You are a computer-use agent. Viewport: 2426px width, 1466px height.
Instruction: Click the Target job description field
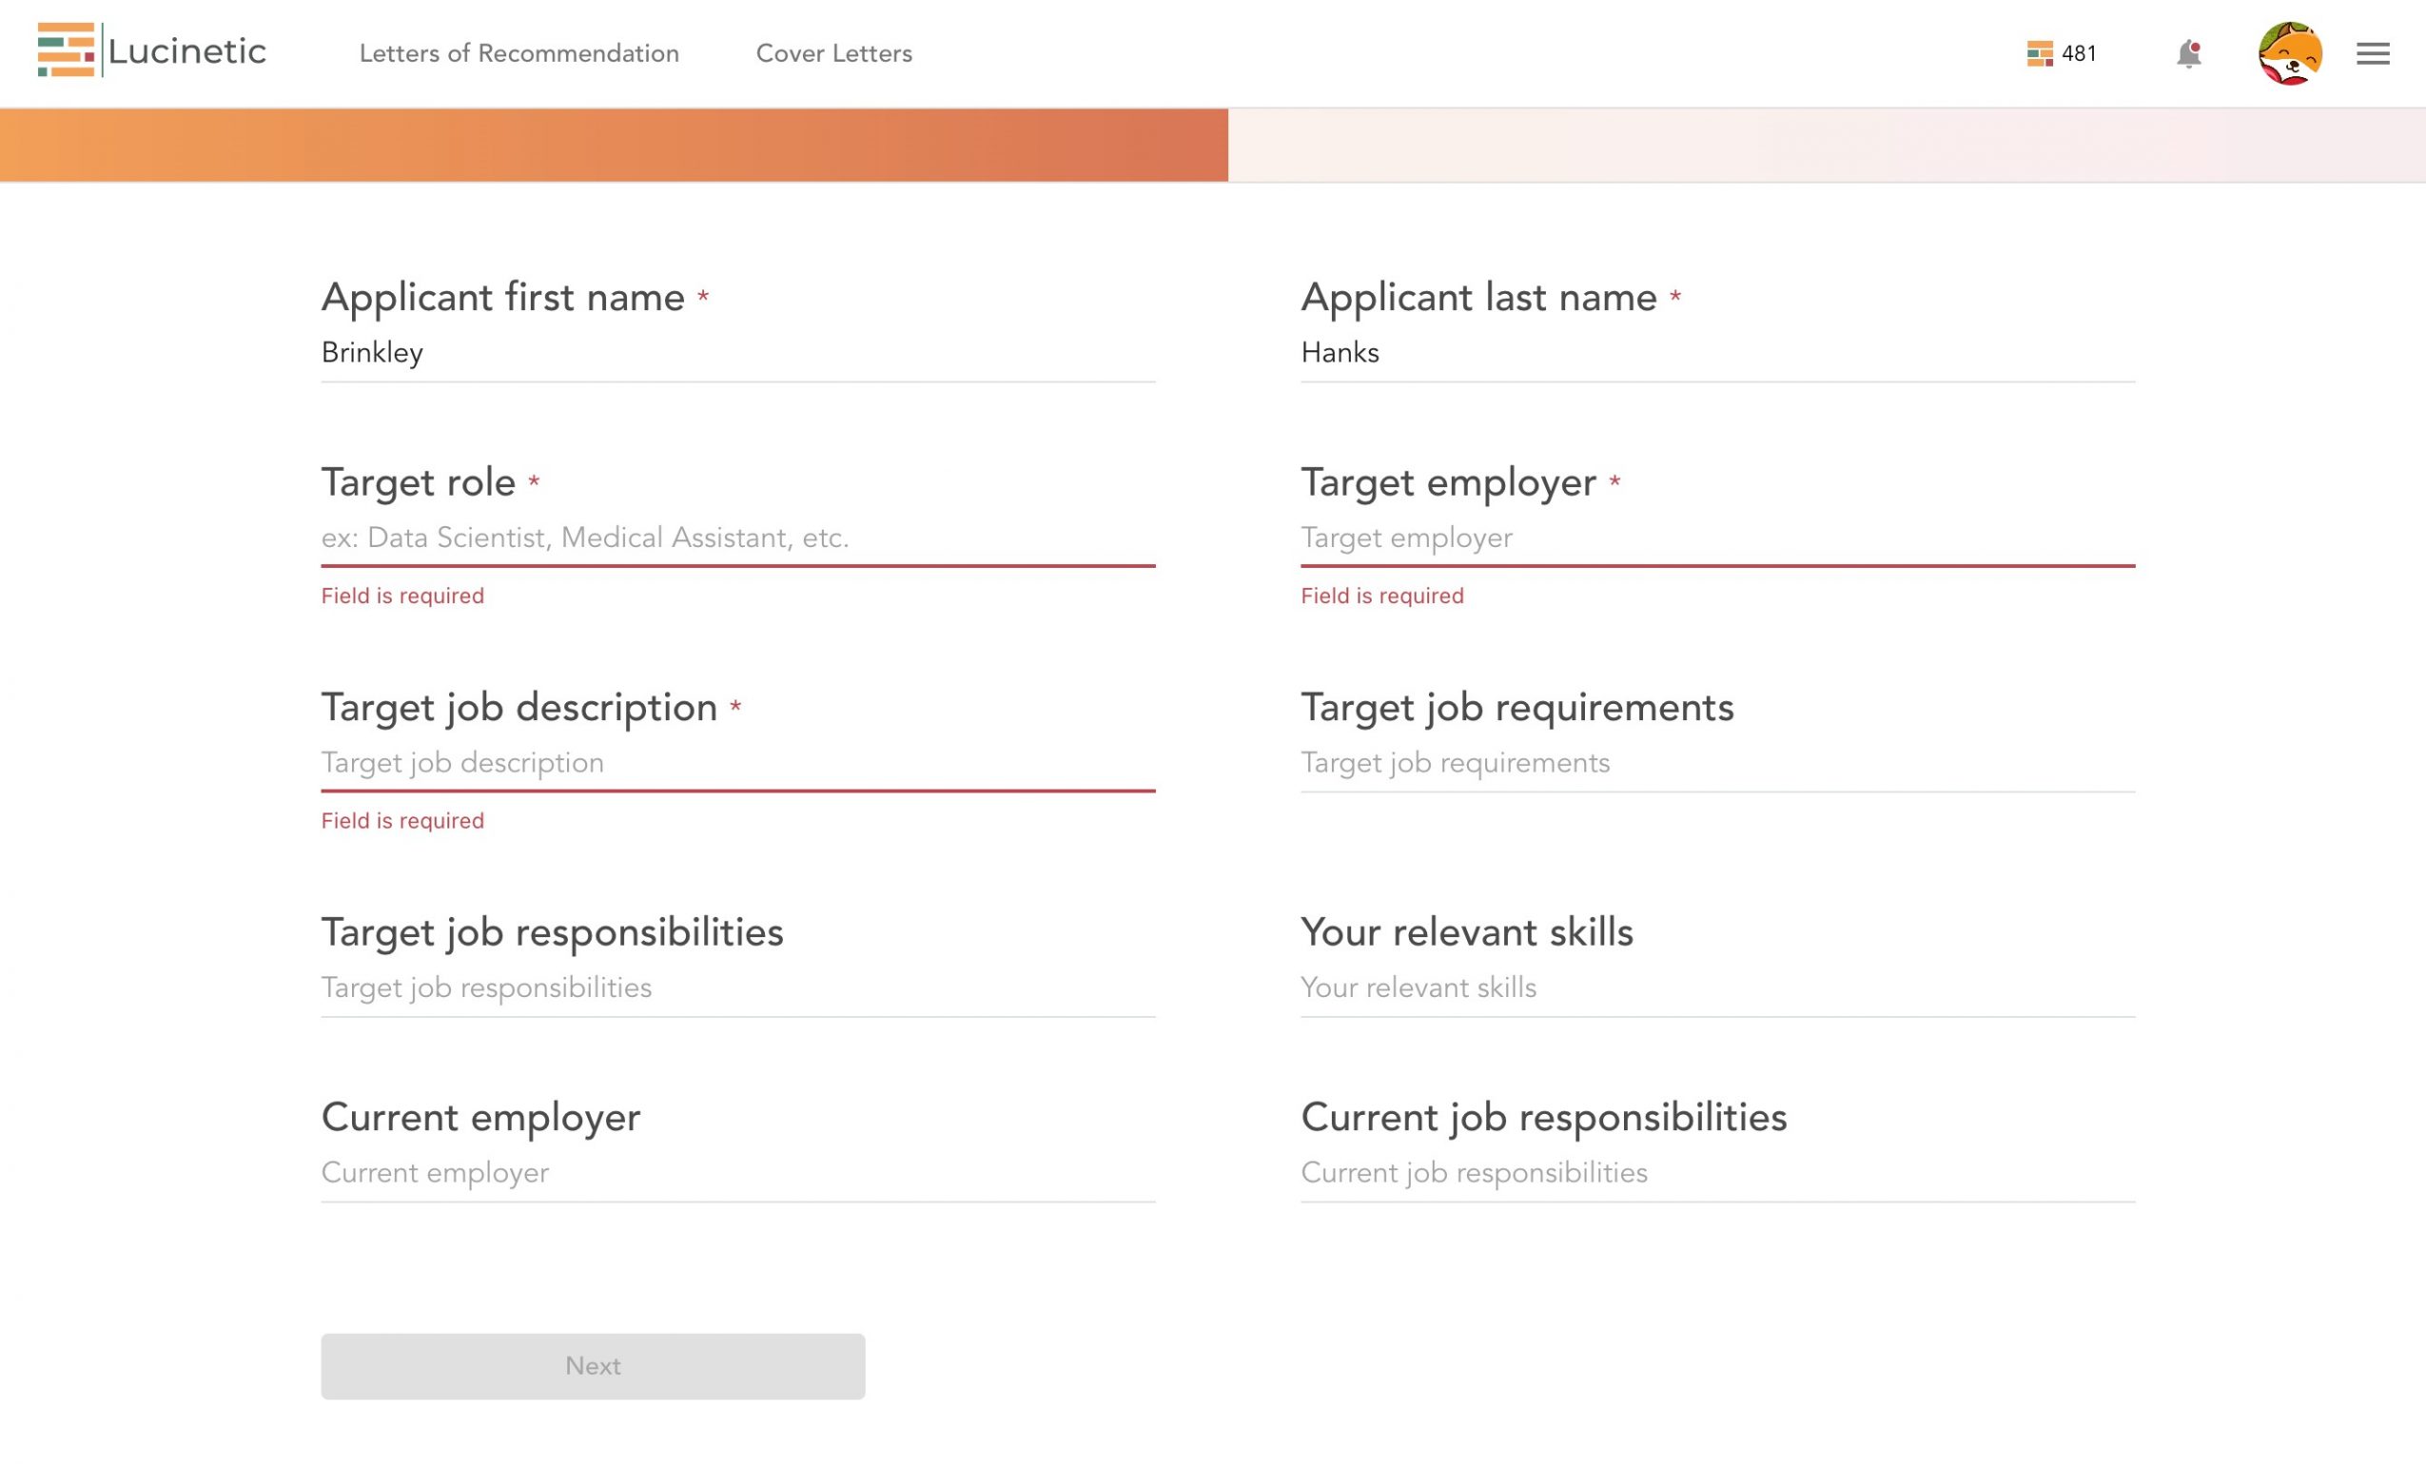pos(737,762)
